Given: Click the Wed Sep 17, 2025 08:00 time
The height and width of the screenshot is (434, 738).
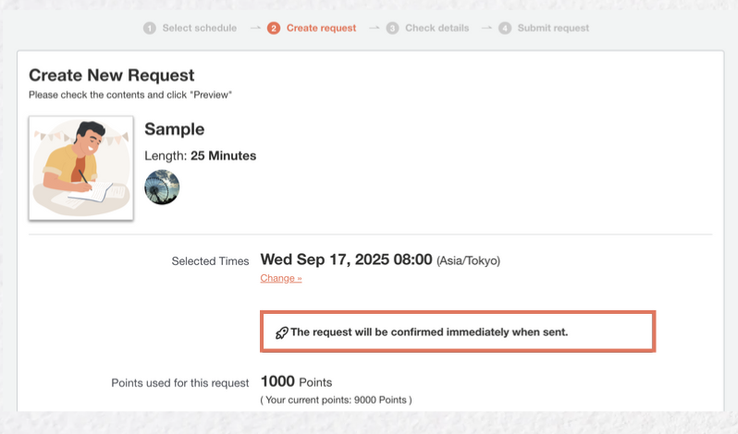Looking at the screenshot, I should click(347, 259).
